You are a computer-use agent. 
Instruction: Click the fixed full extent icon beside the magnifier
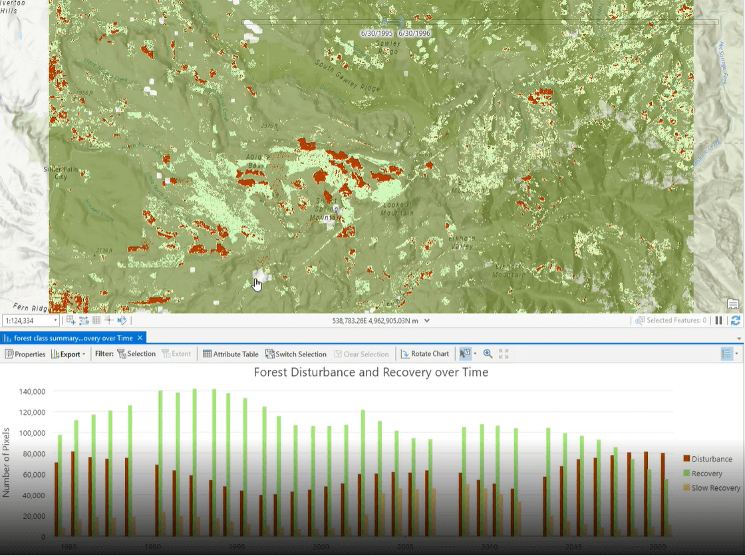click(x=504, y=353)
